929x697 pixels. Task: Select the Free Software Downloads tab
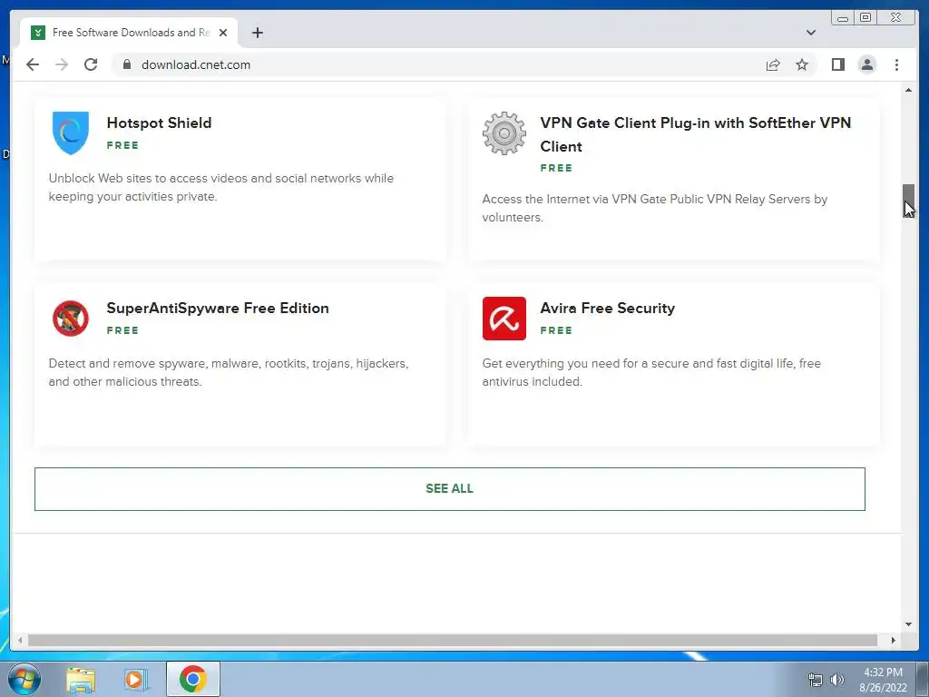point(129,33)
